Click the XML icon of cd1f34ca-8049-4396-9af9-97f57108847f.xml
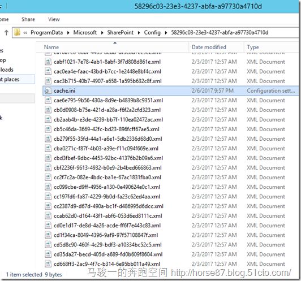301x281 pixels. [x=48, y=235]
